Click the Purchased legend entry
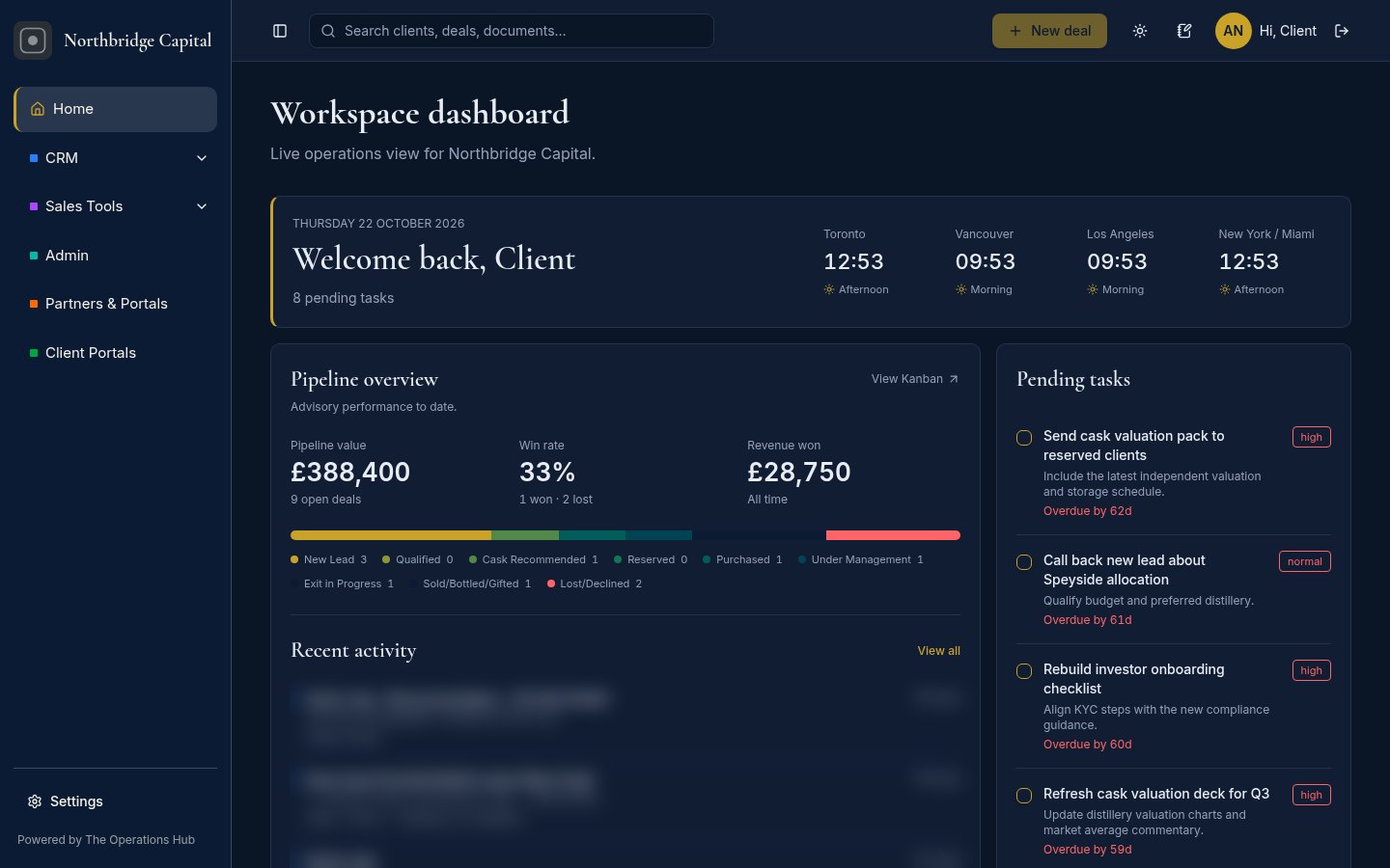1390x868 pixels. click(742, 559)
